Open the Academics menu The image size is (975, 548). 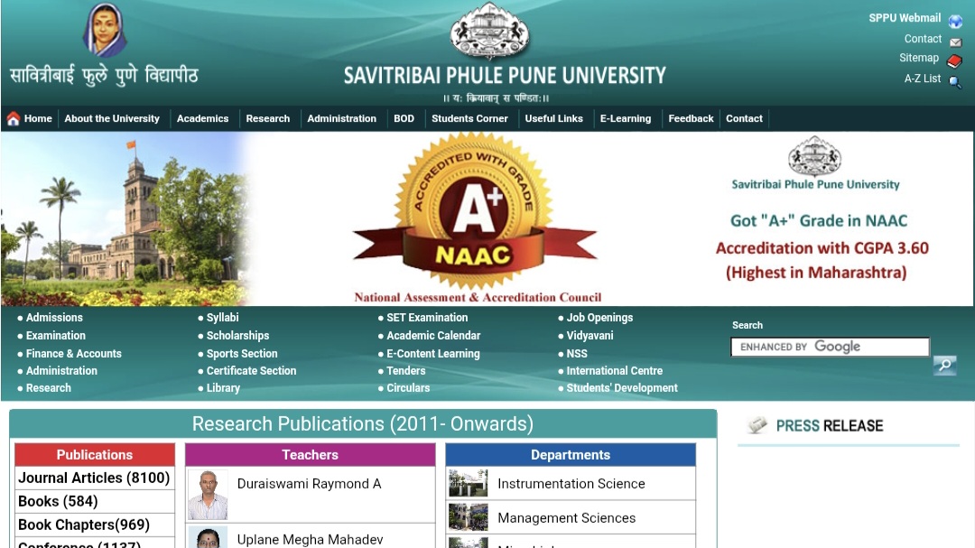point(203,118)
